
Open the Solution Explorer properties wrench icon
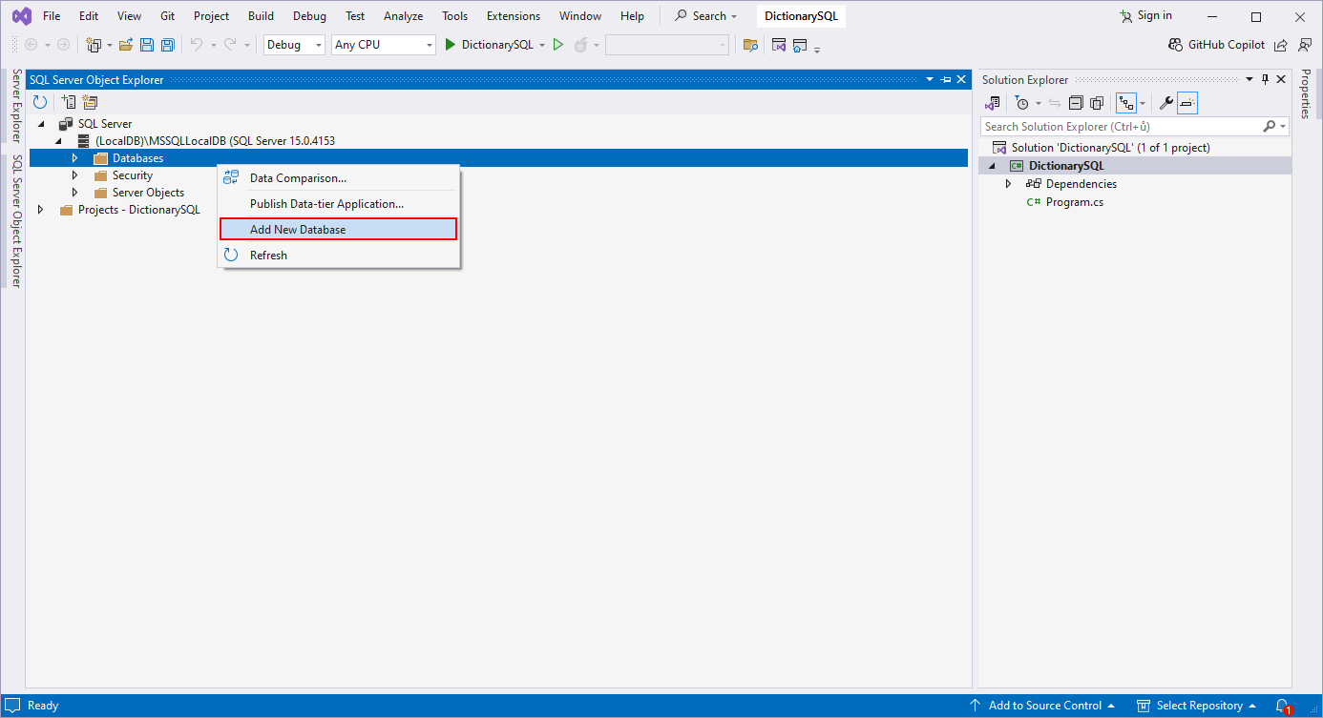click(x=1165, y=102)
